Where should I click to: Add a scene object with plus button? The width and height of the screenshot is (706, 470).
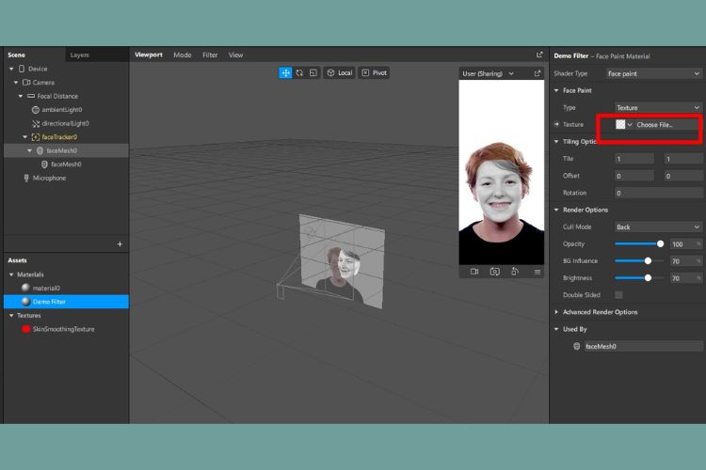(120, 243)
